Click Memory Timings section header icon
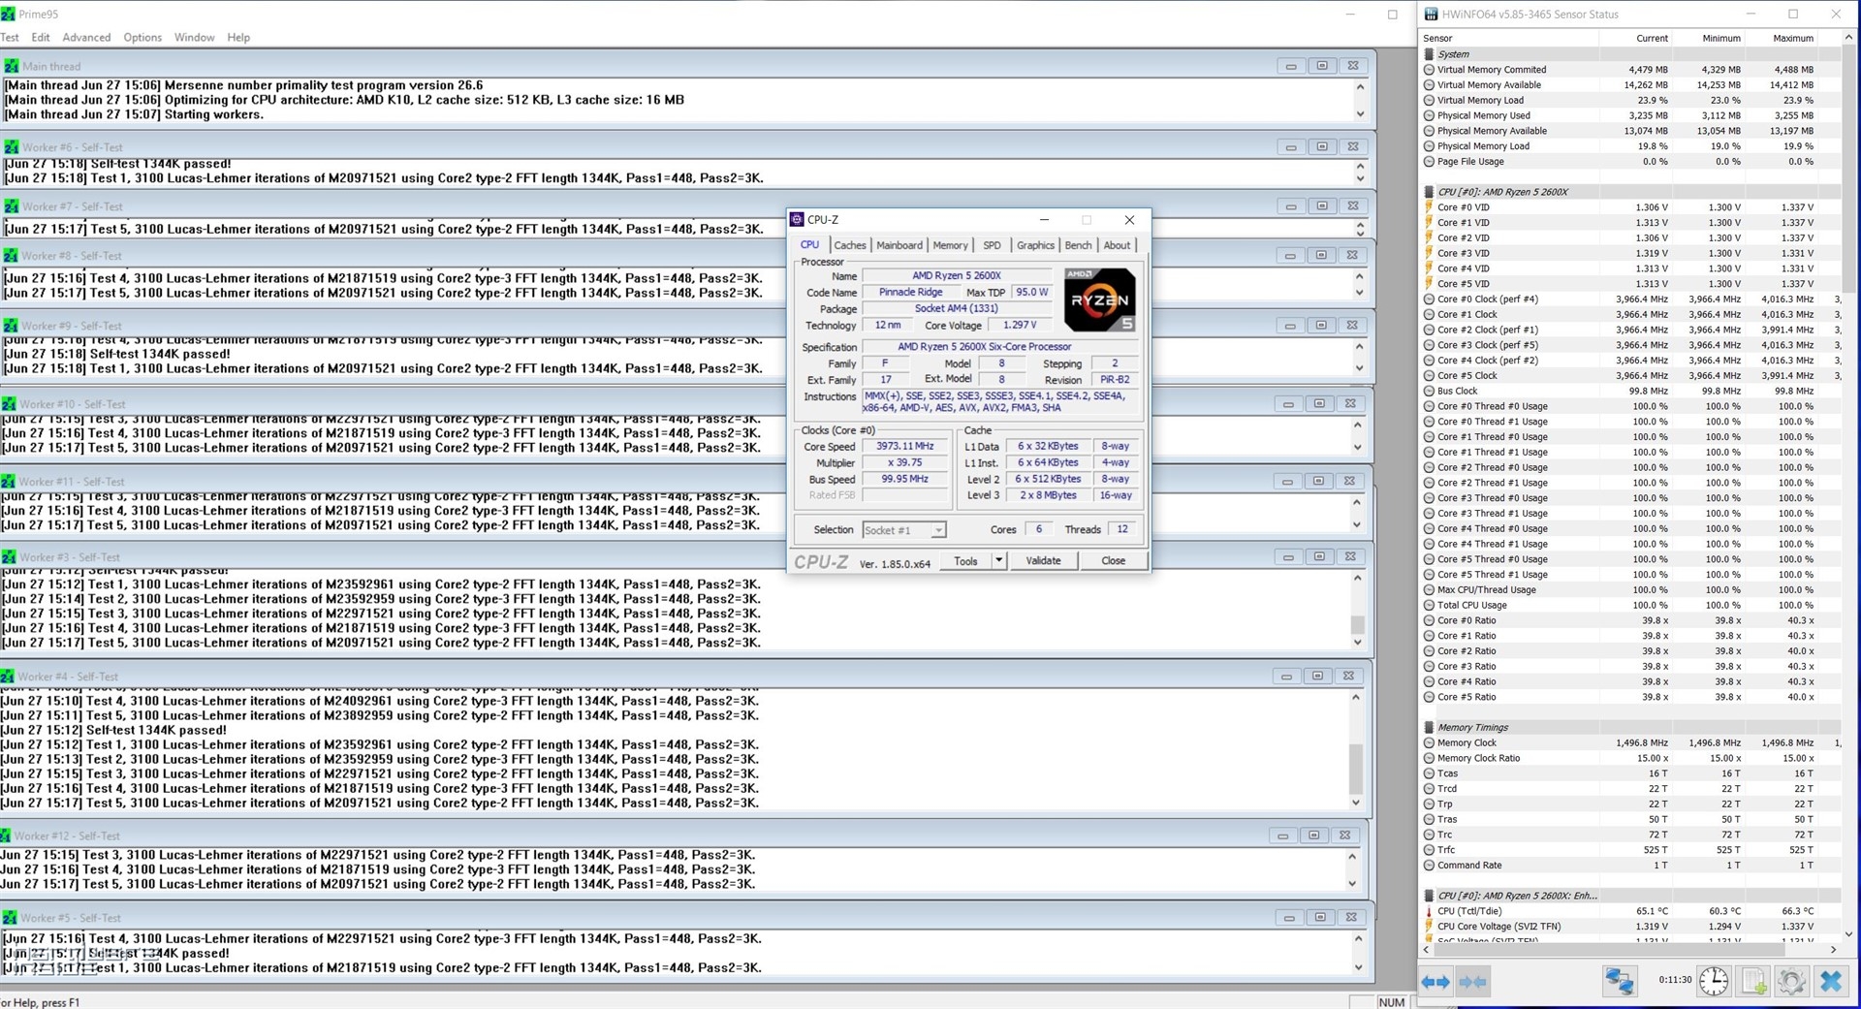Screen dimensions: 1861x1009 pos(1429,727)
